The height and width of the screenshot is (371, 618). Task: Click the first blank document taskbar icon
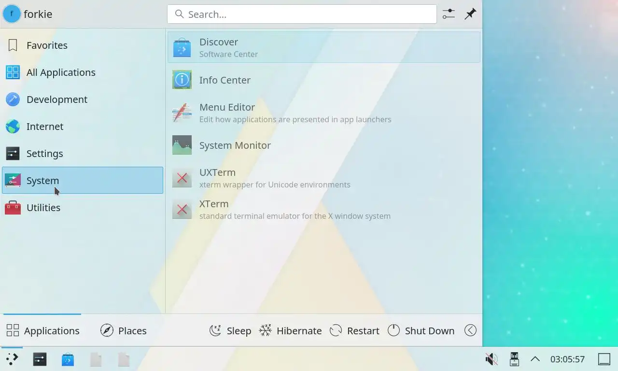(96, 359)
